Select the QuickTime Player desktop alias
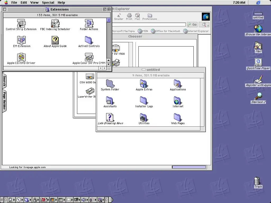Image resolution: width=271 pixels, height=203 pixels. tap(258, 62)
